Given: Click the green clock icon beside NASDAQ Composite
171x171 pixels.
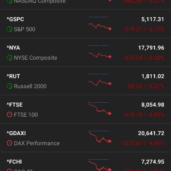Looking at the screenshot, I should [9, 1].
